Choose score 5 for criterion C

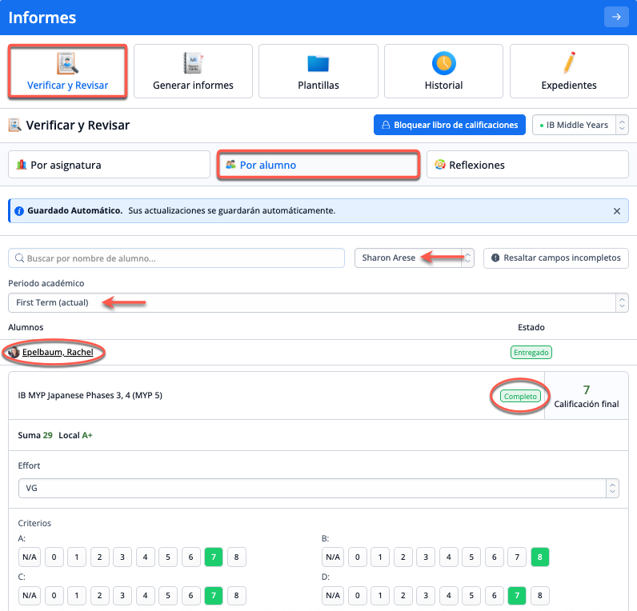pyautogui.click(x=168, y=595)
